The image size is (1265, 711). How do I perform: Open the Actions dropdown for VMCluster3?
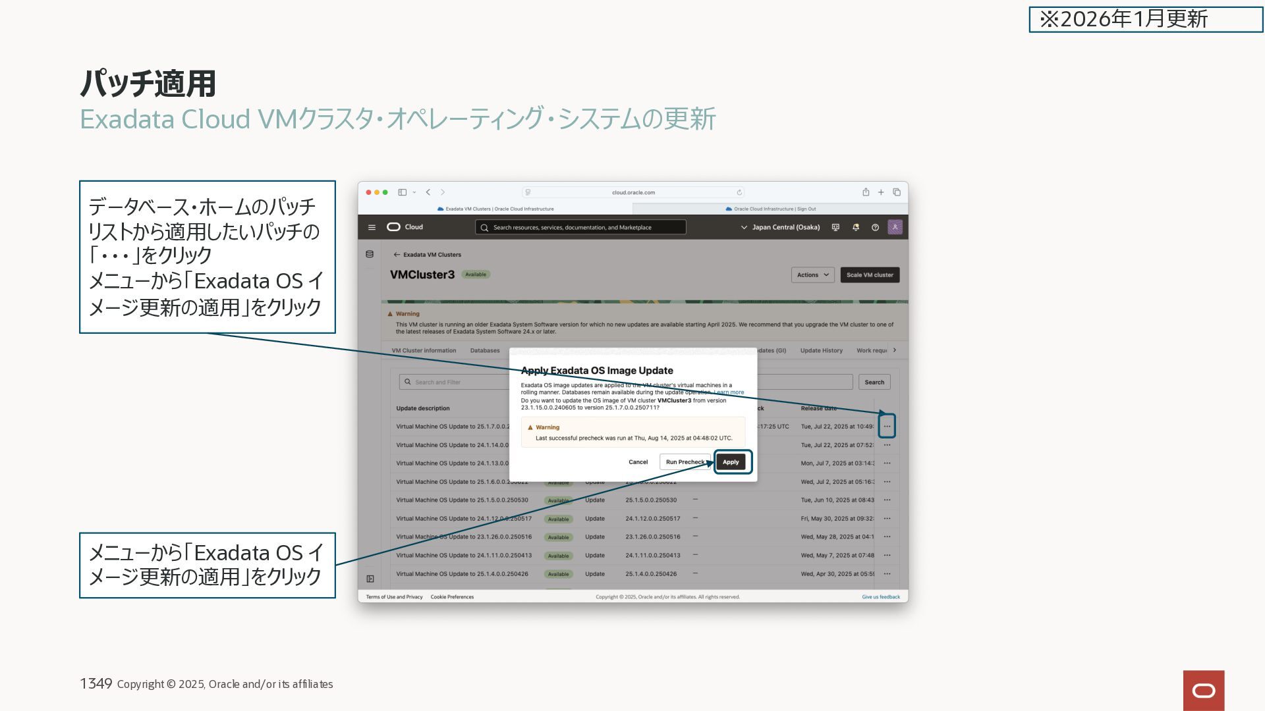coord(812,275)
